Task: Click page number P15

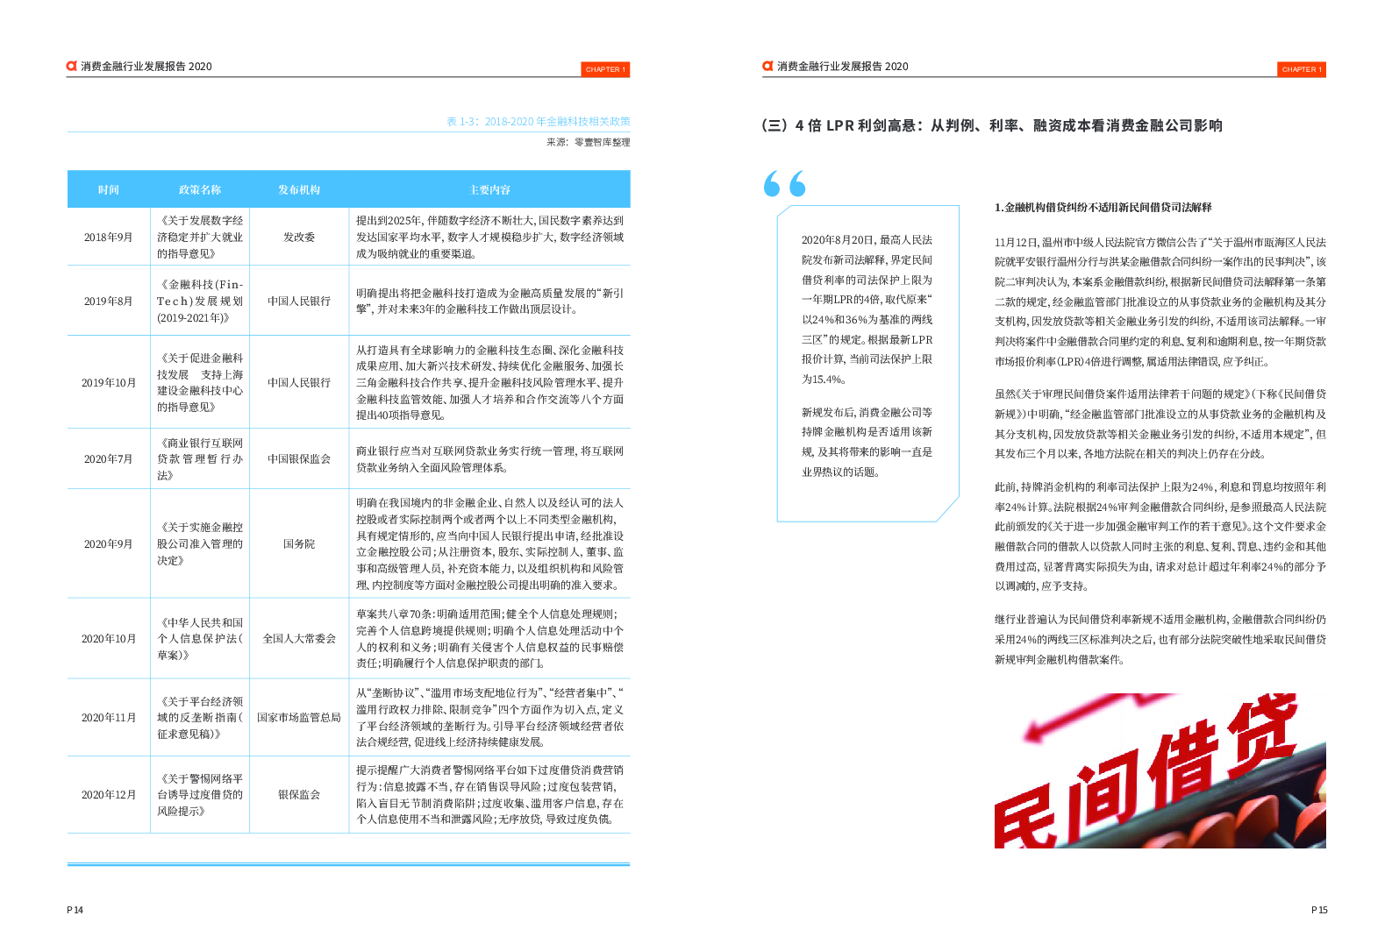Action: coord(1319,910)
